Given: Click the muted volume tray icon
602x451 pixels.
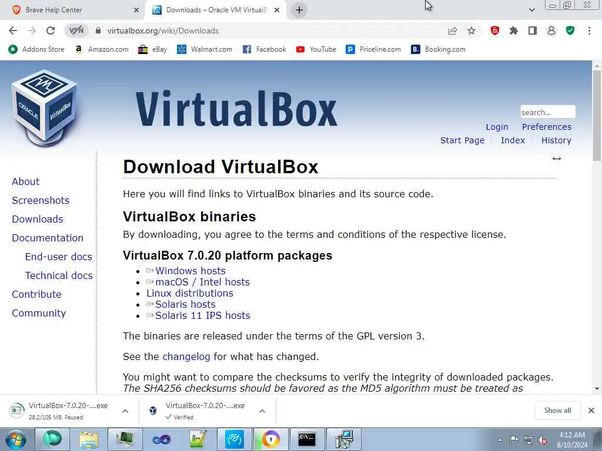Looking at the screenshot, I should pos(543,440).
